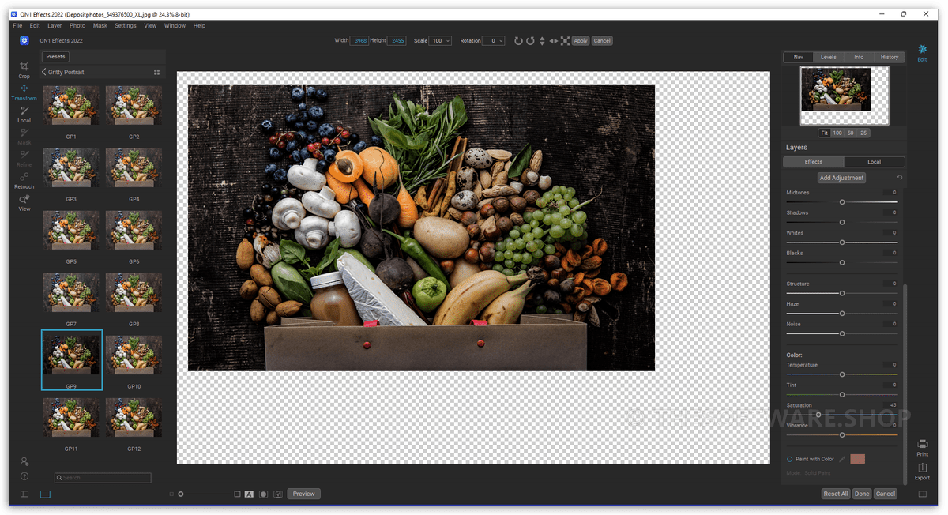Image resolution: width=948 pixels, height=515 pixels.
Task: Toggle the left panel visibility icon
Action: pos(24,494)
